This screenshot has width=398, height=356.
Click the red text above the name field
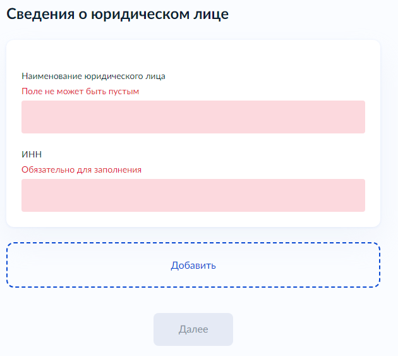point(80,91)
